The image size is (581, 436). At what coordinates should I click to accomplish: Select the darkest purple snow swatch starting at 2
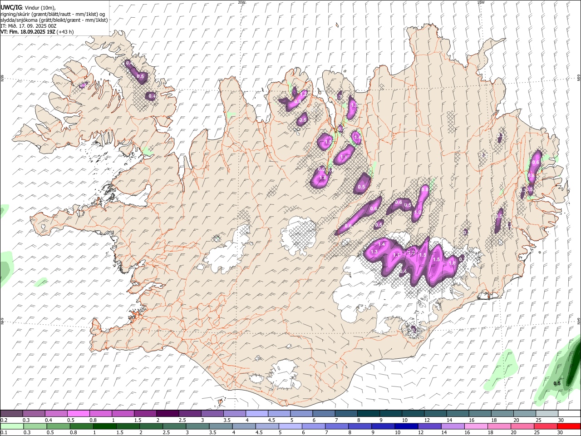click(167, 414)
